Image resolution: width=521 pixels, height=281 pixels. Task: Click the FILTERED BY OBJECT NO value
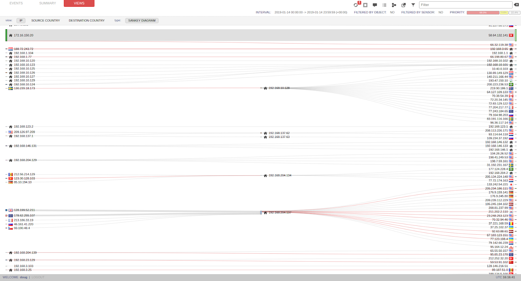(x=392, y=12)
